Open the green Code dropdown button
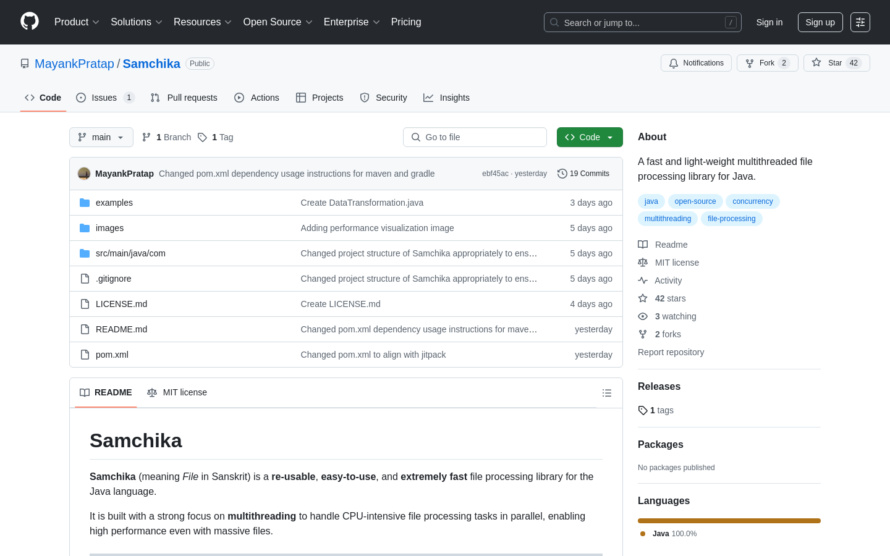890x556 pixels. tap(590, 137)
